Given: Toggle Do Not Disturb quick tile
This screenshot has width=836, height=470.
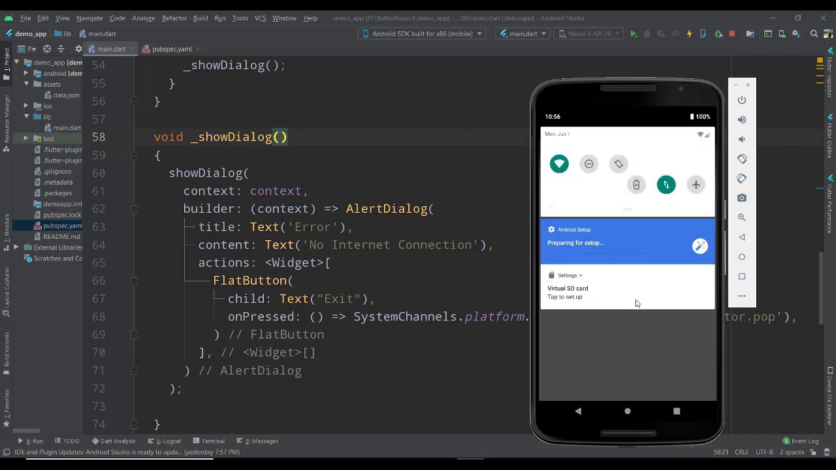Looking at the screenshot, I should coord(589,164).
